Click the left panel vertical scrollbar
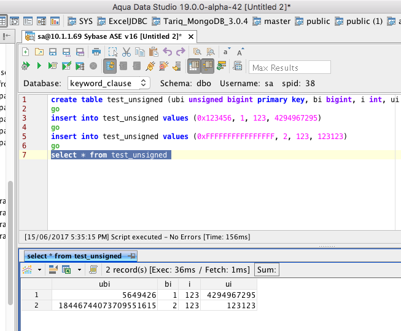401x331 pixels. point(10,243)
